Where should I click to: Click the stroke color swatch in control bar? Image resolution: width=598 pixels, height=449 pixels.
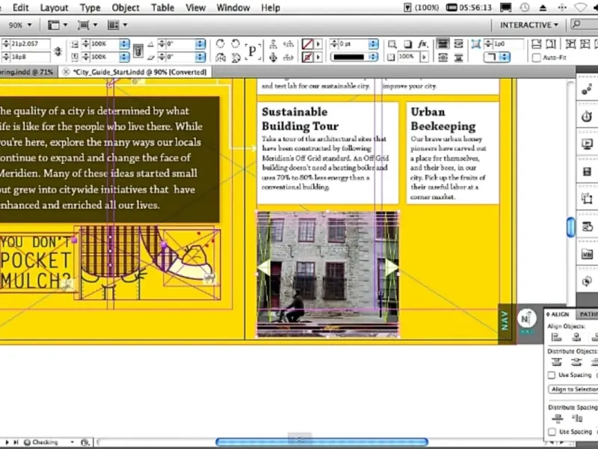[x=307, y=57]
